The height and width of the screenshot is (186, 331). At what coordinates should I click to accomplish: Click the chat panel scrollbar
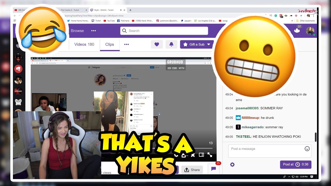[315, 137]
